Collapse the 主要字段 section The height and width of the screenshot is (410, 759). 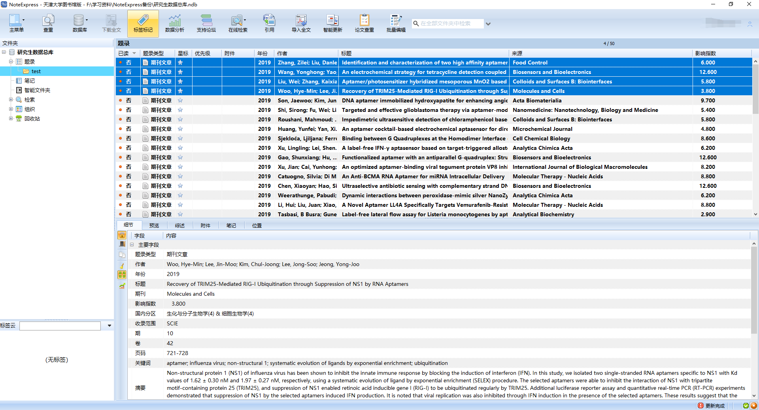(132, 245)
